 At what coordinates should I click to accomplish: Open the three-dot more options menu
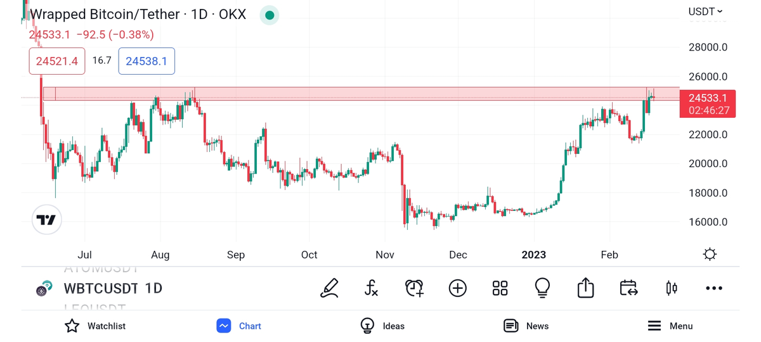coord(714,288)
